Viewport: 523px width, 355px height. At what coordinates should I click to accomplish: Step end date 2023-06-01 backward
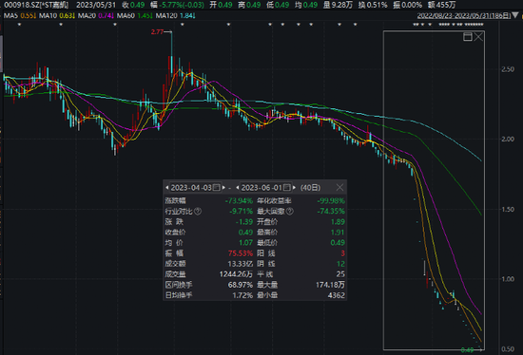[x=237, y=188]
